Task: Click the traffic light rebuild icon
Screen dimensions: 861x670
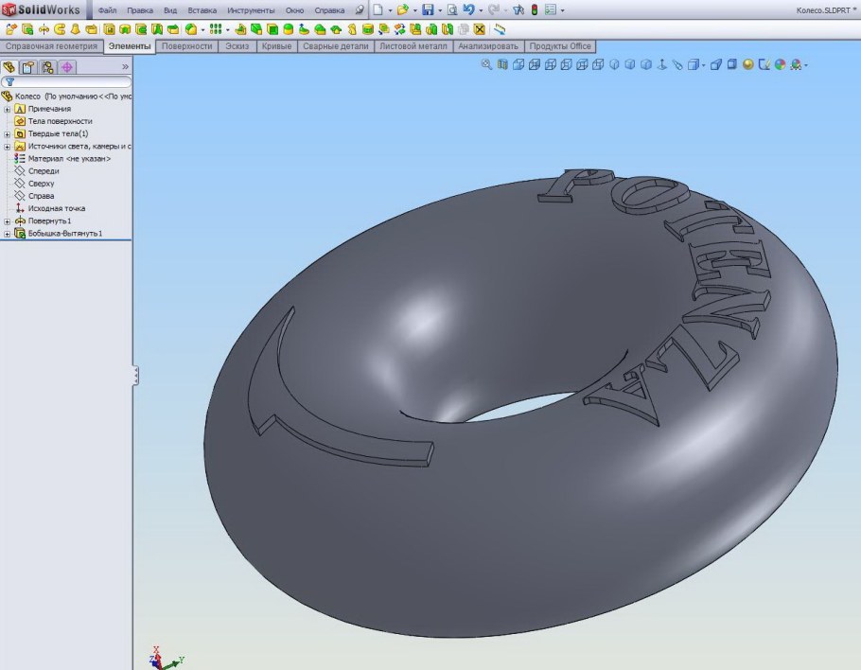Action: pos(534,9)
